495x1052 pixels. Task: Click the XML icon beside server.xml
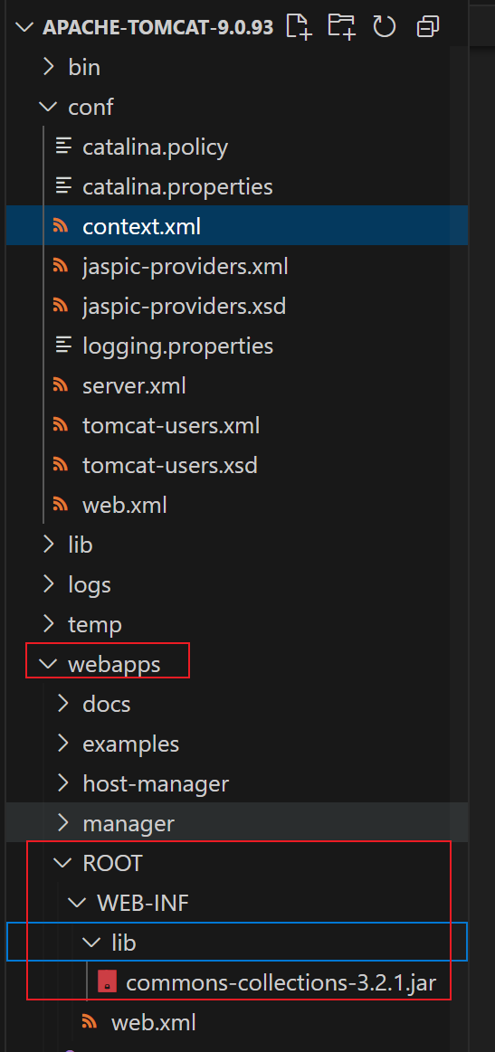click(x=62, y=385)
